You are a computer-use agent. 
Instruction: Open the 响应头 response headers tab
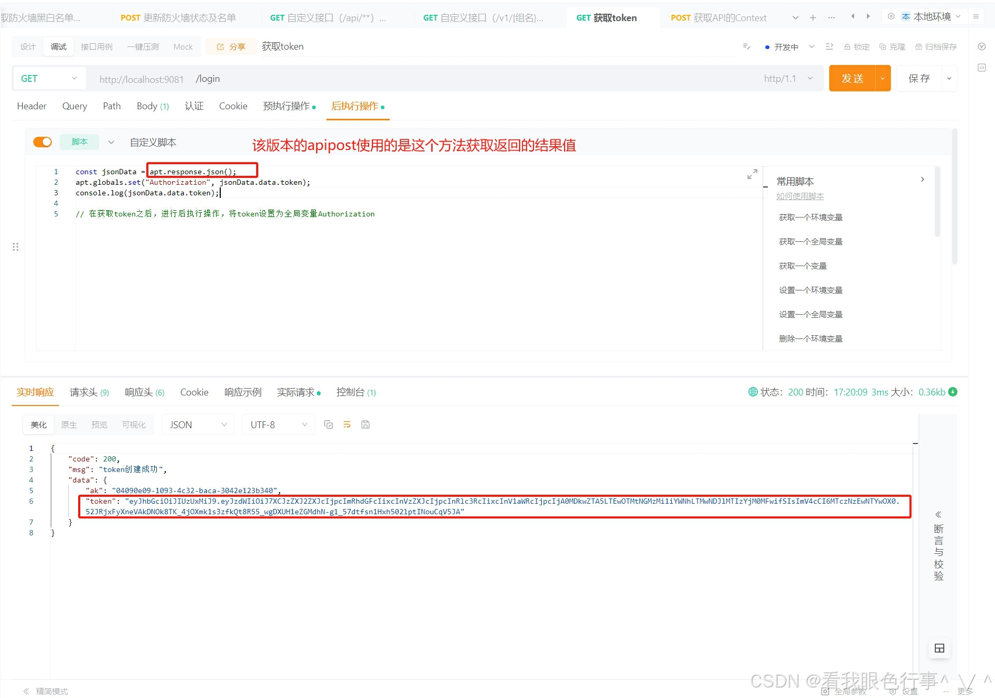(x=138, y=392)
